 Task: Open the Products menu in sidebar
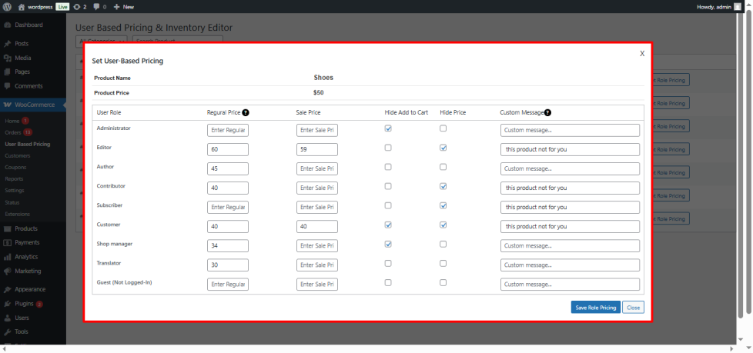26,228
